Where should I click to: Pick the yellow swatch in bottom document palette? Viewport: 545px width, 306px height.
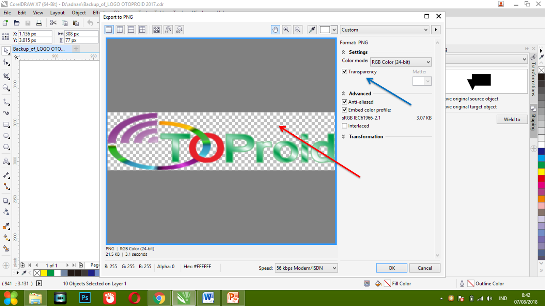coord(44,273)
